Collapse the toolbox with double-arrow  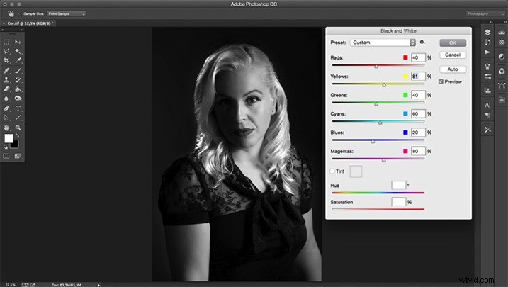(x=22, y=30)
